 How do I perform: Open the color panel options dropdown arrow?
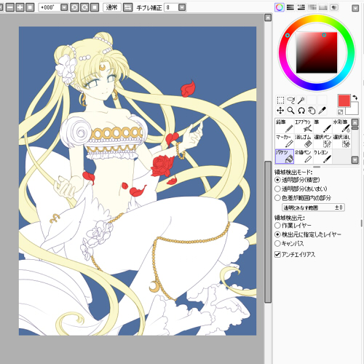355,9
